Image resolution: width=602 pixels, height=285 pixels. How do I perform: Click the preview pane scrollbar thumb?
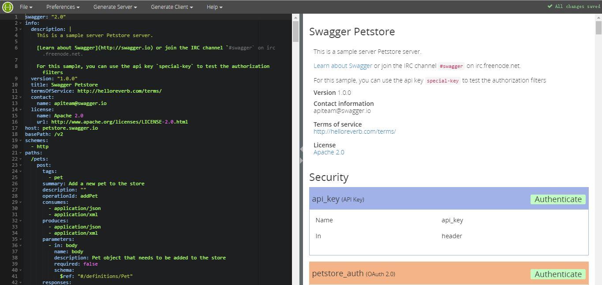[x=598, y=27]
